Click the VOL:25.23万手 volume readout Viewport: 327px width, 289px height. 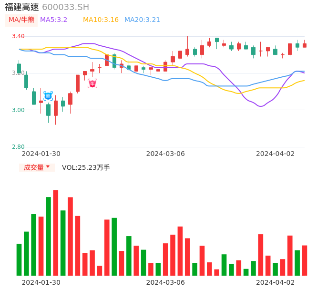point(86,167)
